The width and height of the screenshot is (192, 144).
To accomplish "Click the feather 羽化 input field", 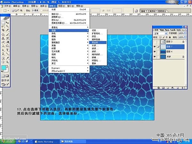I will click(35, 11).
